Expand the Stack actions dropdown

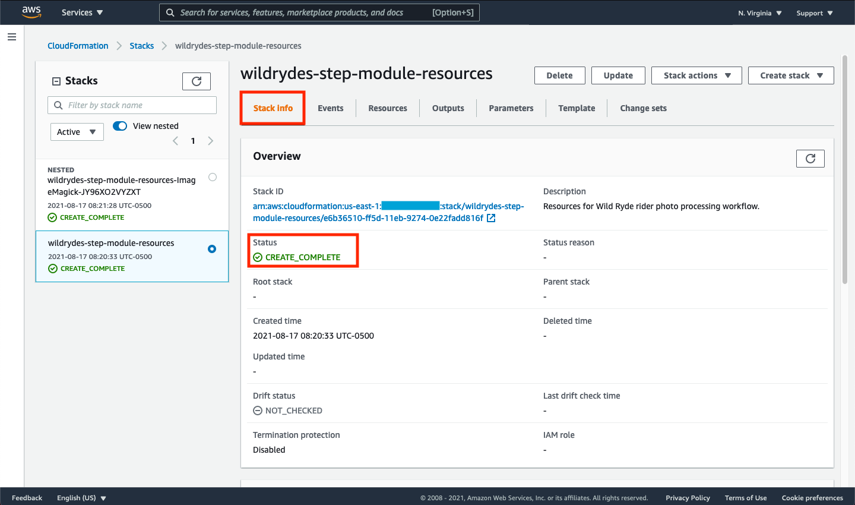tap(696, 75)
